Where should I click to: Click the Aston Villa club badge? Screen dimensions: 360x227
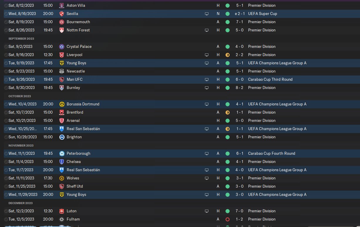tap(62, 5)
